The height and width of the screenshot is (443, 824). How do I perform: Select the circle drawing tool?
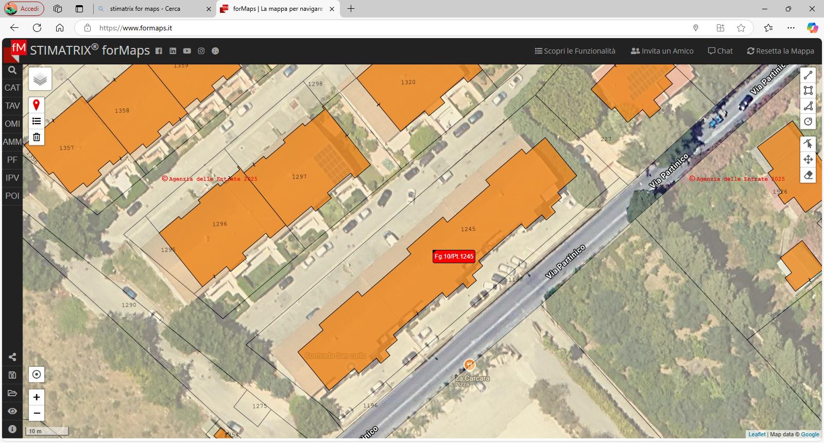tap(808, 122)
